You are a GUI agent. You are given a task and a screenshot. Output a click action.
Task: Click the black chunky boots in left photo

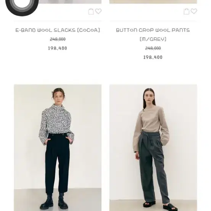pyautogui.click(x=54, y=202)
